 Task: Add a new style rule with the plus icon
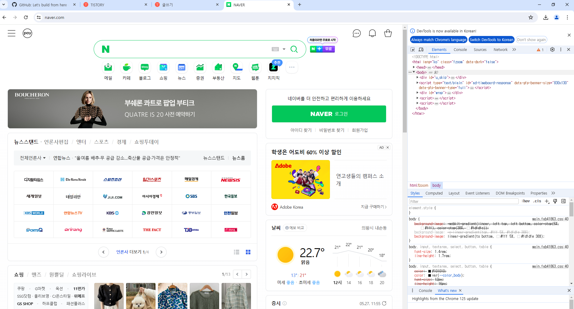547,201
